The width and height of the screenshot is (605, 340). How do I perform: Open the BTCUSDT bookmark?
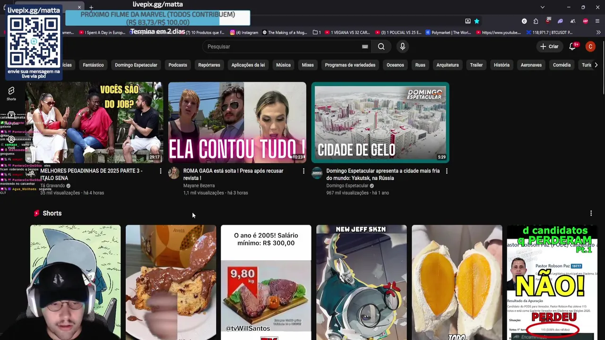(549, 33)
